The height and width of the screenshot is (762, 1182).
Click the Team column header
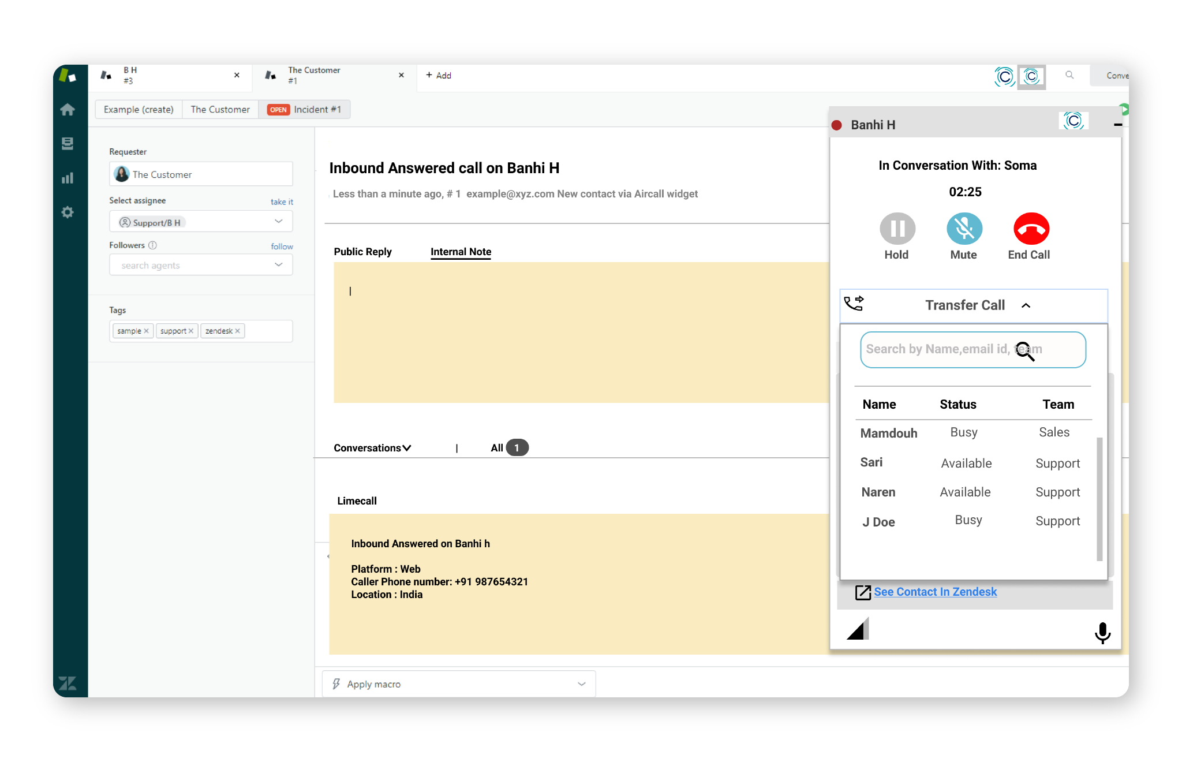click(x=1058, y=405)
